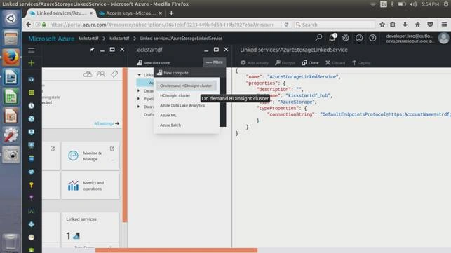Click Discard in editor toolbar
The height and width of the screenshot is (253, 451).
(x=335, y=62)
